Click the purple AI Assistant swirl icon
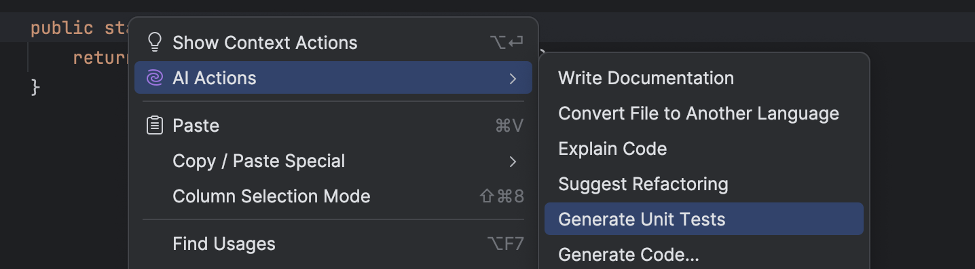975x269 pixels. (155, 78)
